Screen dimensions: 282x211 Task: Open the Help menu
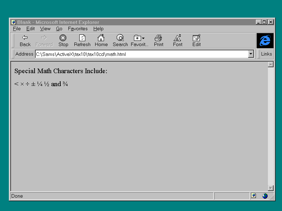[98, 29]
